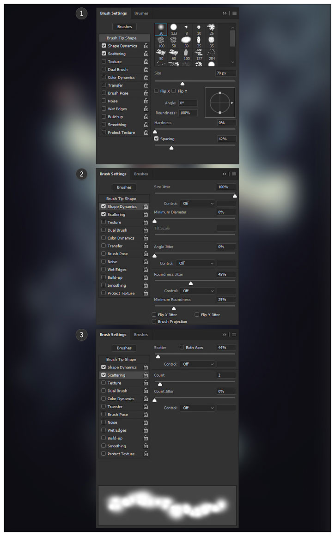Viewport: 335px width, 536px height.
Task: Click Brushes button in Scatter settings panel
Action: [124, 348]
